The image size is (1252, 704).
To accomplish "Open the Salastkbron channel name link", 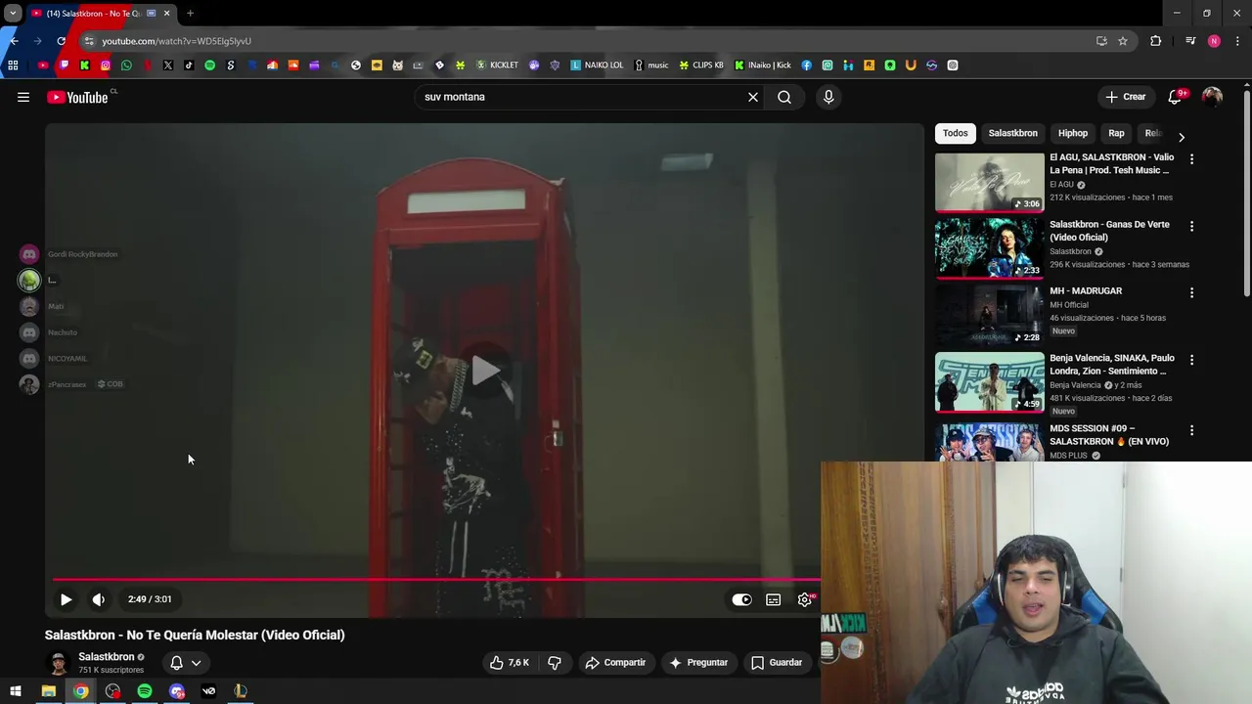I will click(107, 657).
